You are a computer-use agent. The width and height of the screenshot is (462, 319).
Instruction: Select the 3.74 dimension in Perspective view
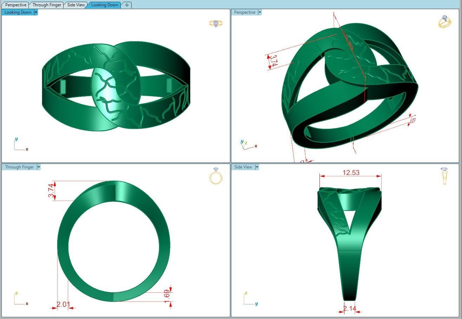274,61
